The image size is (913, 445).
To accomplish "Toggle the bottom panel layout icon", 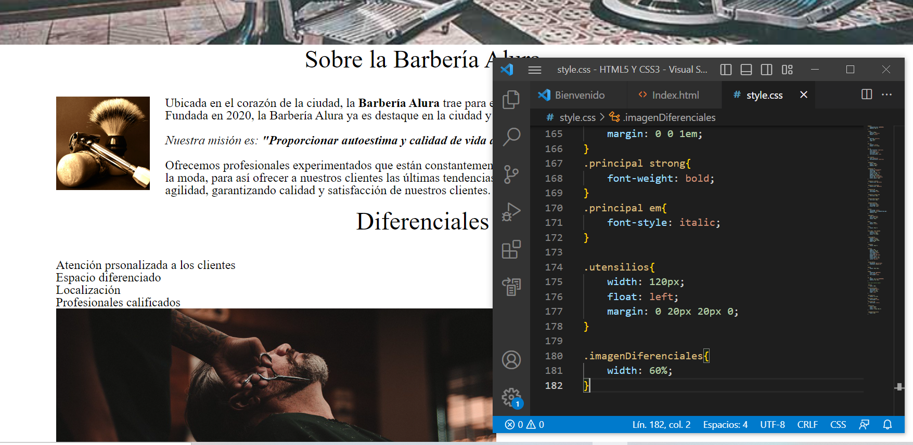I will [x=746, y=70].
